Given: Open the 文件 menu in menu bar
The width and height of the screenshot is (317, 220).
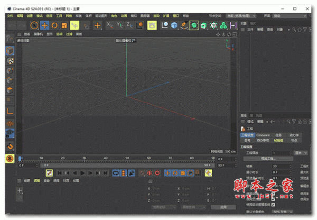Looking at the screenshot, I should (10, 15).
